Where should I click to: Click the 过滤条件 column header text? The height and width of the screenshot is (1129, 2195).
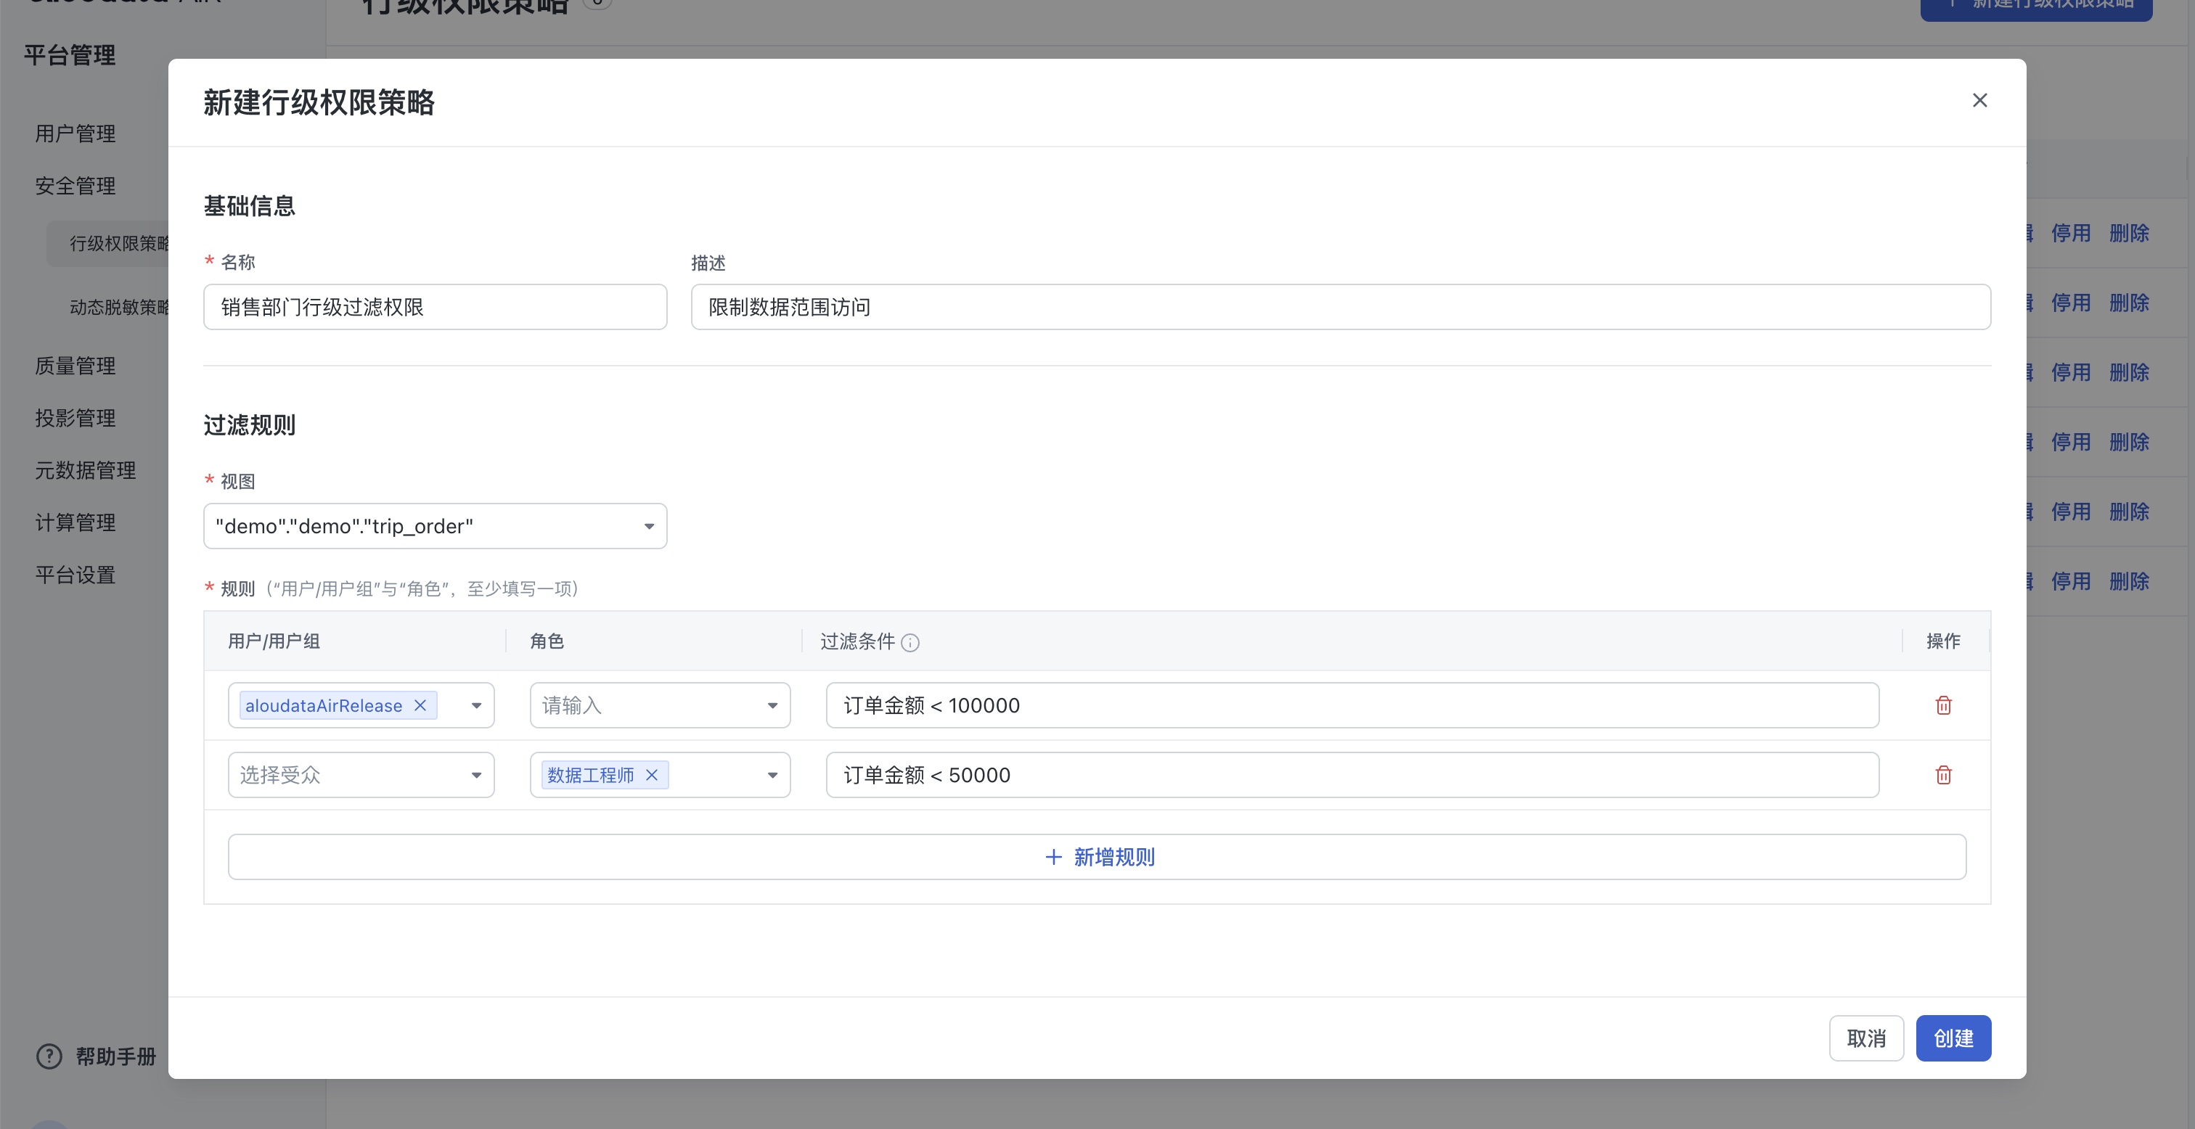[x=857, y=641]
